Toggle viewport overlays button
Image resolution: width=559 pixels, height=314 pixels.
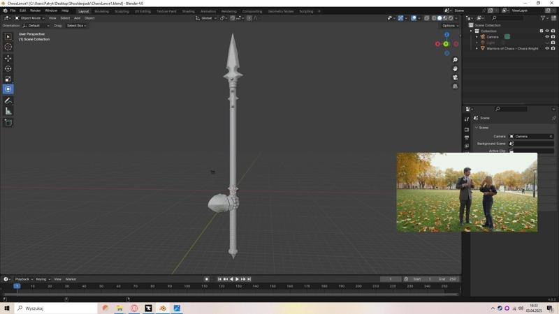(414, 18)
